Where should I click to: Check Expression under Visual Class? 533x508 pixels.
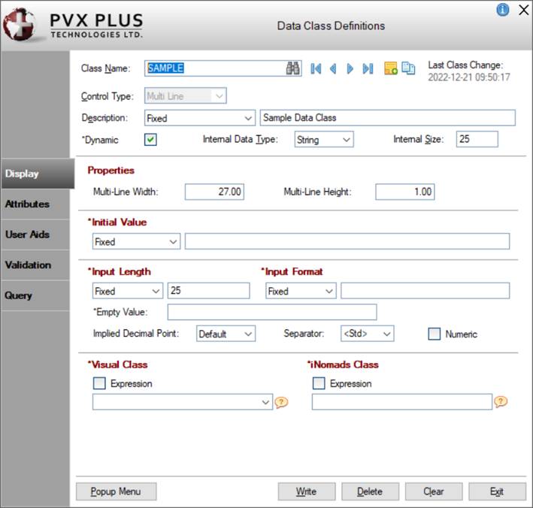pos(99,383)
